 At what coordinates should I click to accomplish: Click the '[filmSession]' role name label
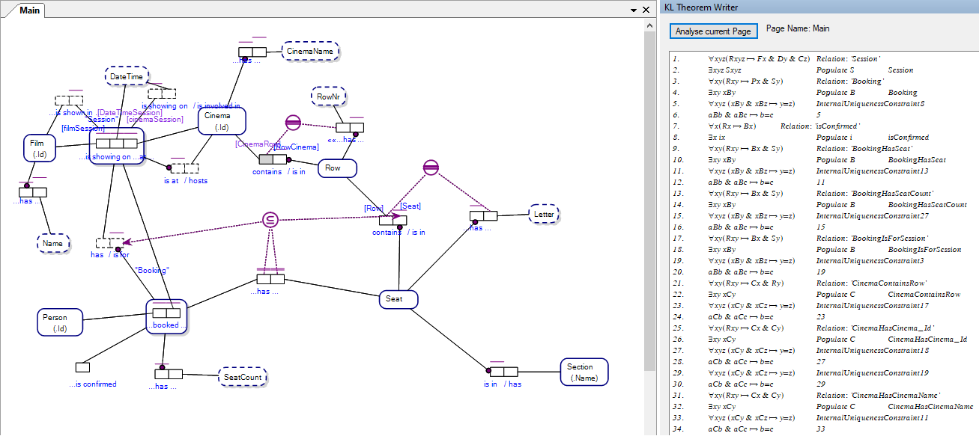click(x=82, y=128)
